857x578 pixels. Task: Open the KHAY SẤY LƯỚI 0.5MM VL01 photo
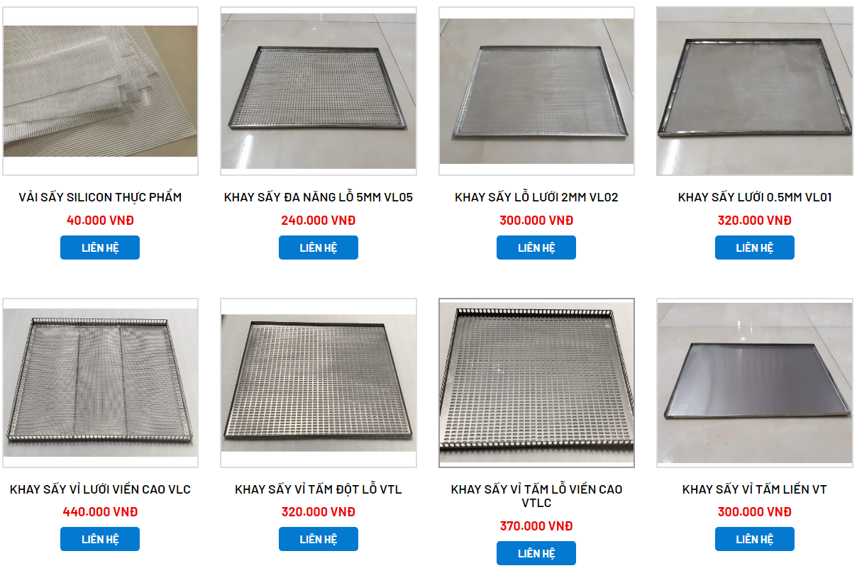tap(755, 91)
